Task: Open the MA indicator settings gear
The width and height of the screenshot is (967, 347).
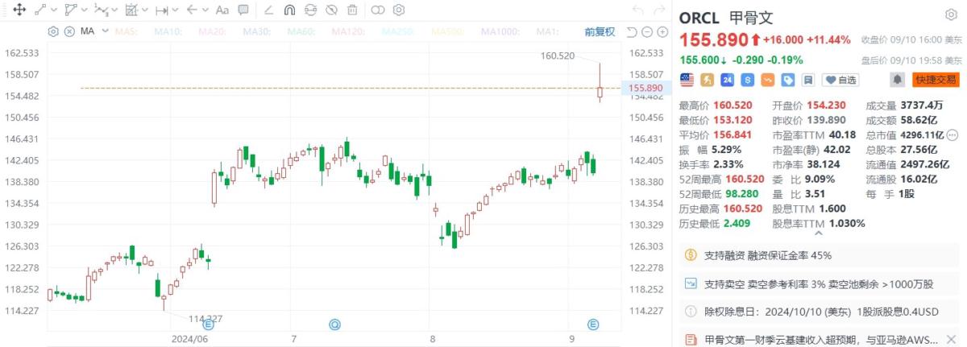Action: [53, 31]
